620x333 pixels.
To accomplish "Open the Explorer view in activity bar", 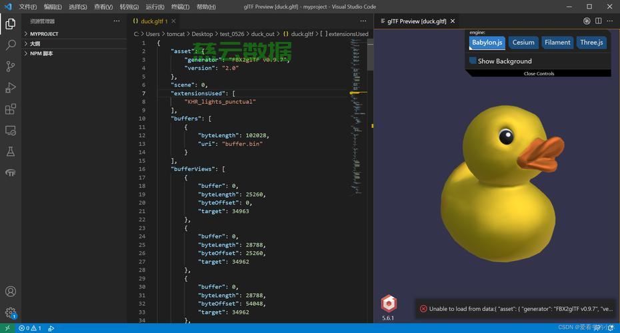I will point(11,24).
